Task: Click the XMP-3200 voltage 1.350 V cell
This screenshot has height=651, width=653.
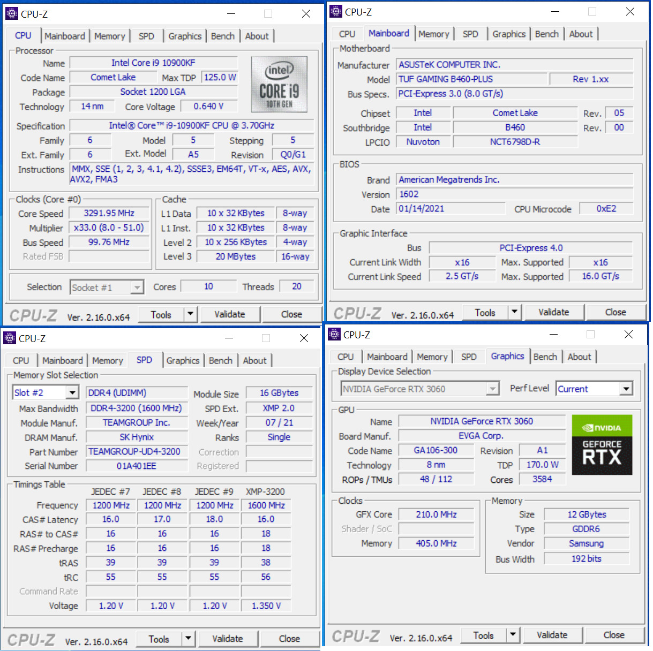Action: coord(266,605)
